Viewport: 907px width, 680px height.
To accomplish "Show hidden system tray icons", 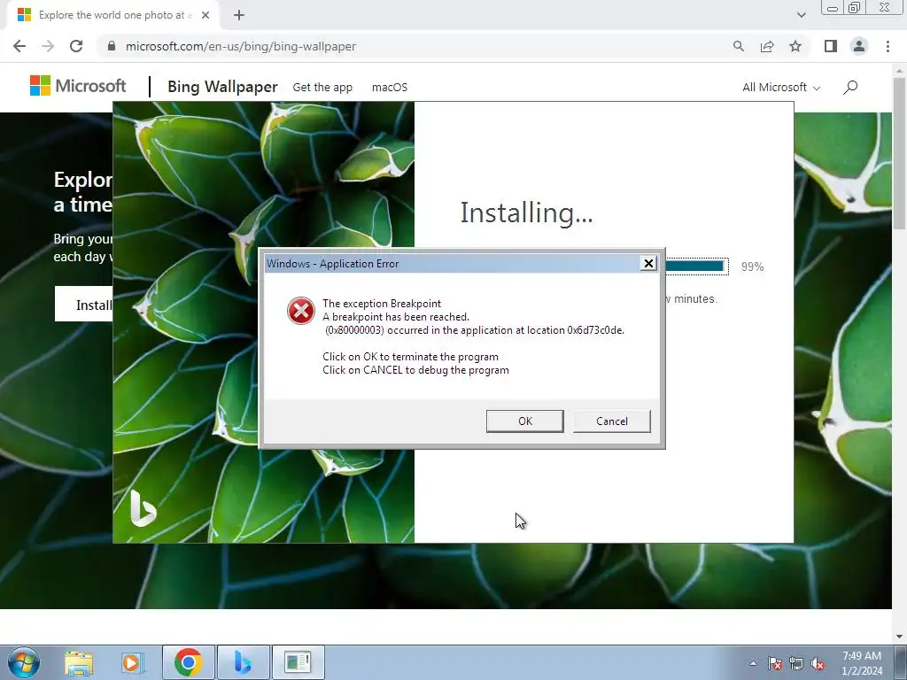I will [x=753, y=663].
